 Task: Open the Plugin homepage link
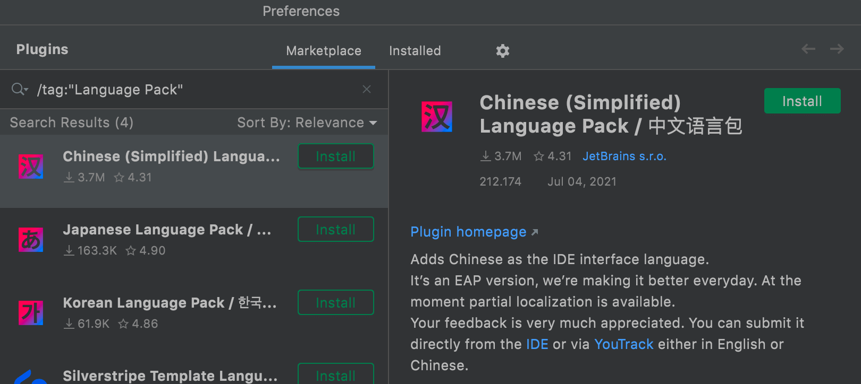click(474, 232)
